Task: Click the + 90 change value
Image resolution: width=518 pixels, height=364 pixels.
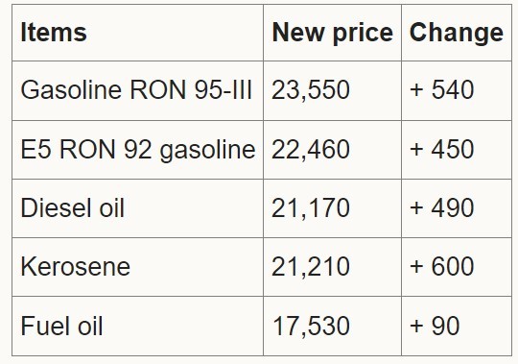Action: coord(435,327)
